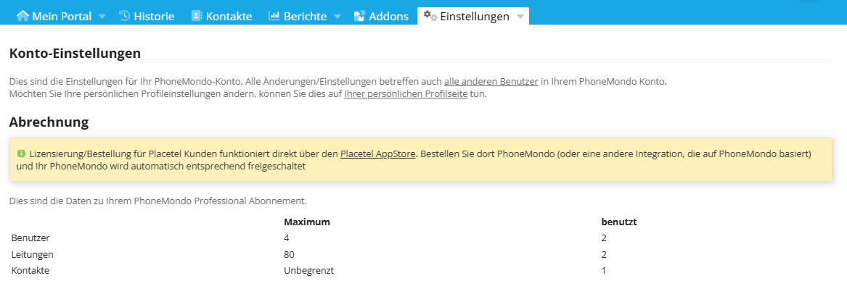Expand the Mein Portal dropdown arrow

tap(102, 17)
